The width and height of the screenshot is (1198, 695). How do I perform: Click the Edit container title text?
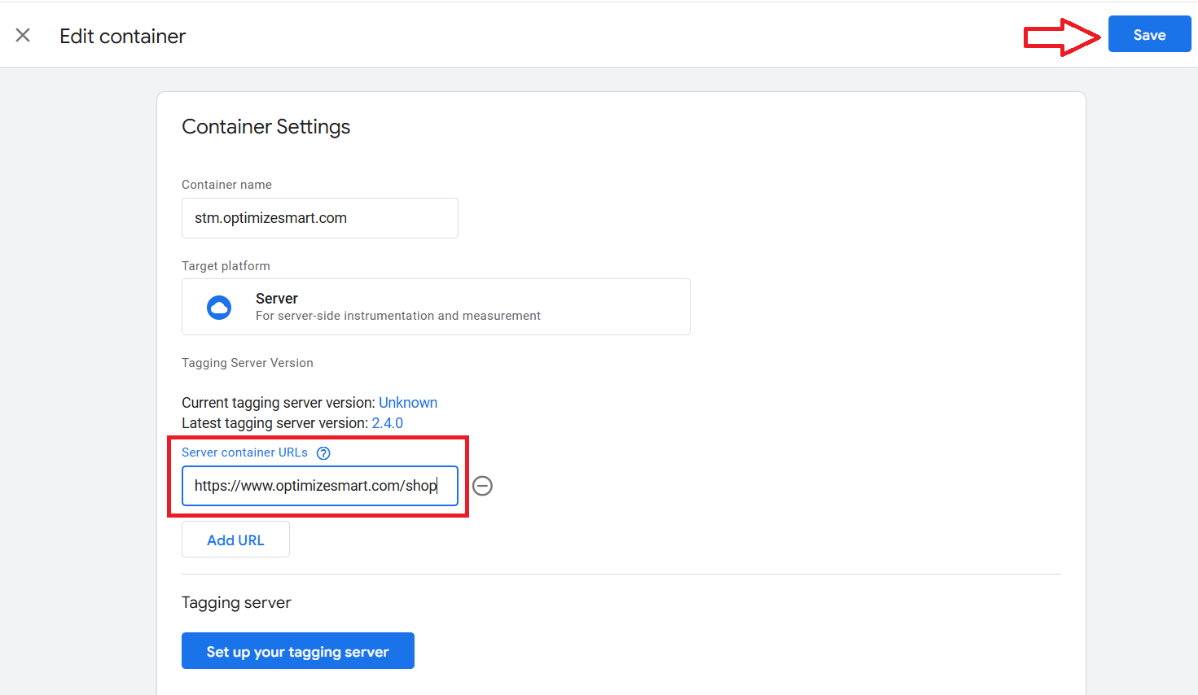pyautogui.click(x=122, y=37)
